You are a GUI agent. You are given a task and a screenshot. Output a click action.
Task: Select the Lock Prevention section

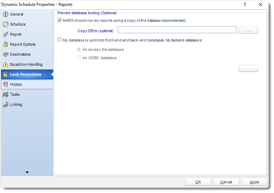27,74
